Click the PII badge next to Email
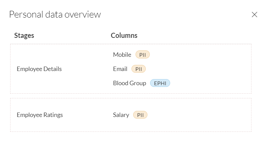This screenshot has height=144, width=264. pyautogui.click(x=138, y=69)
